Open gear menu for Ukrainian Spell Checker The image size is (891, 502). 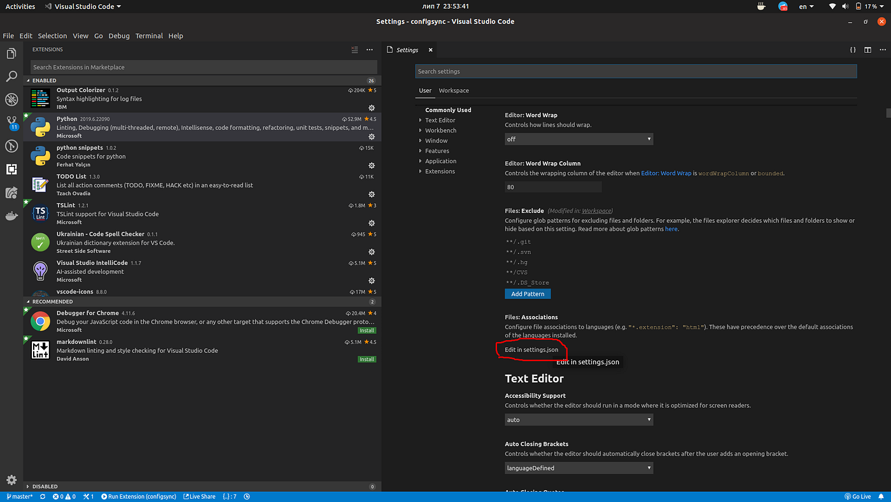pyautogui.click(x=372, y=252)
